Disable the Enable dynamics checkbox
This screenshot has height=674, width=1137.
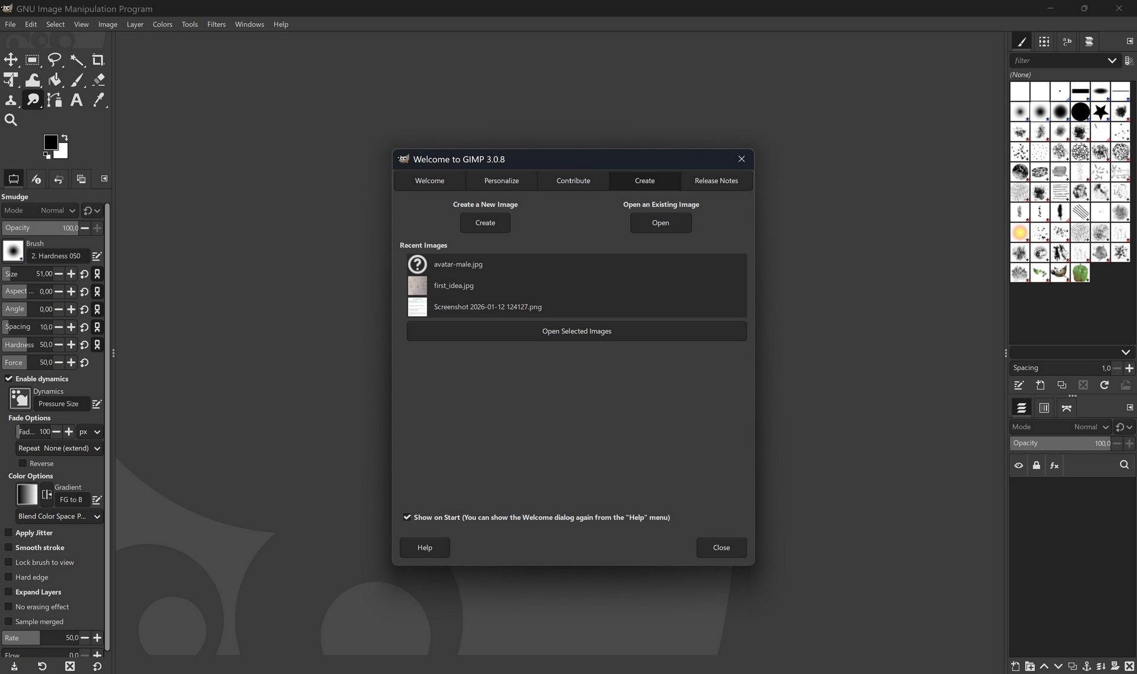9,378
